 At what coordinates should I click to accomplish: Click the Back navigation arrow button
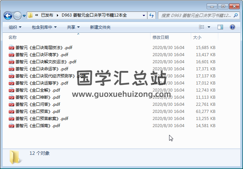click(x=8, y=16)
